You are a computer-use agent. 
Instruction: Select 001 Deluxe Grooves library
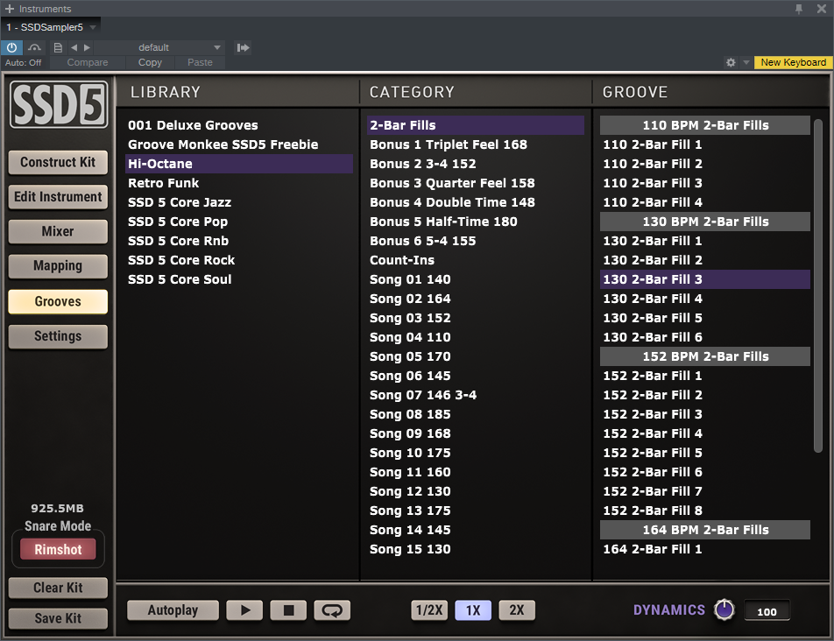(x=239, y=125)
